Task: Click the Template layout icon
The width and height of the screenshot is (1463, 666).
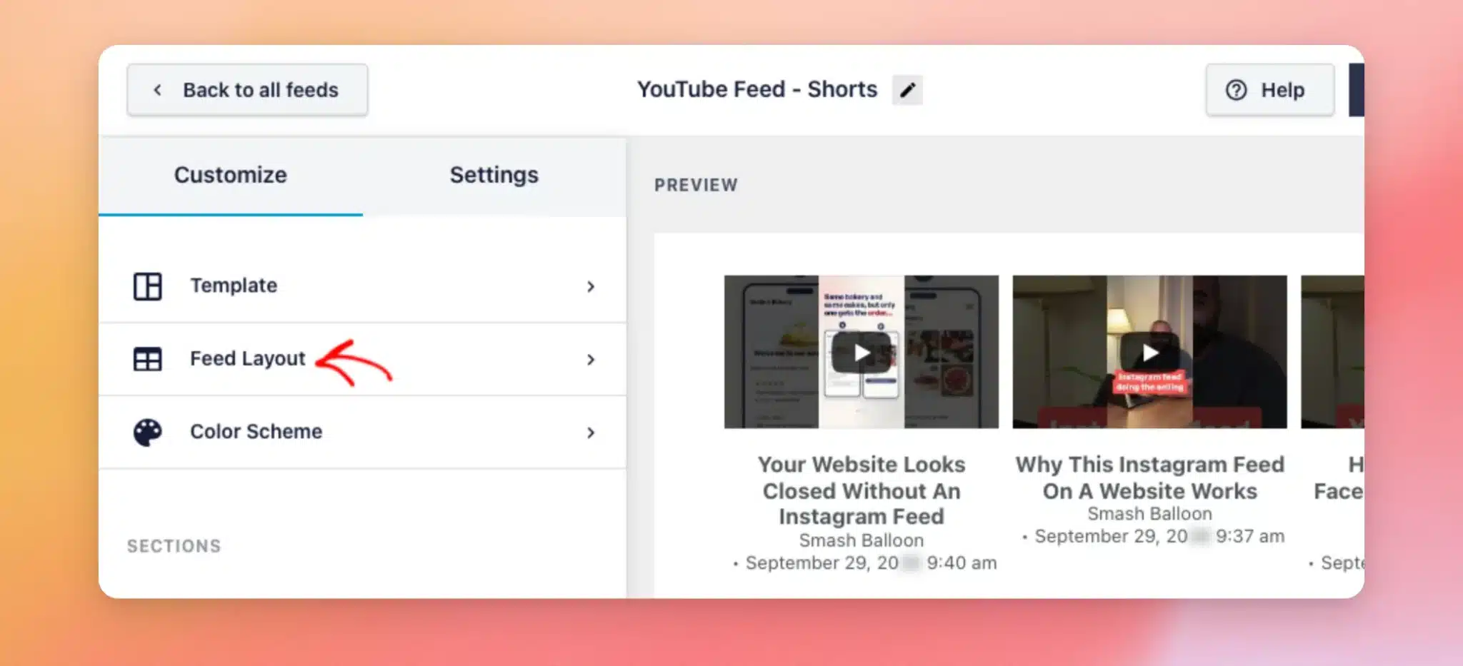Action: tap(148, 286)
